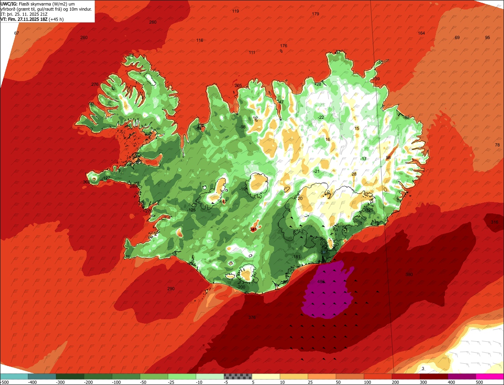Click the title line 'UWC/IG: Flæði skynvarma (W/m2) um'
This screenshot has height=385, width=504.
point(37,4)
